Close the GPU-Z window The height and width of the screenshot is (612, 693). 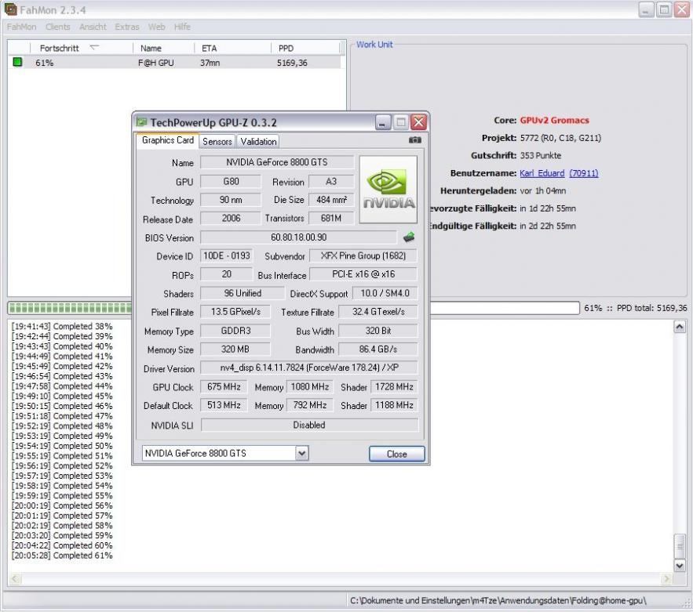(x=418, y=122)
